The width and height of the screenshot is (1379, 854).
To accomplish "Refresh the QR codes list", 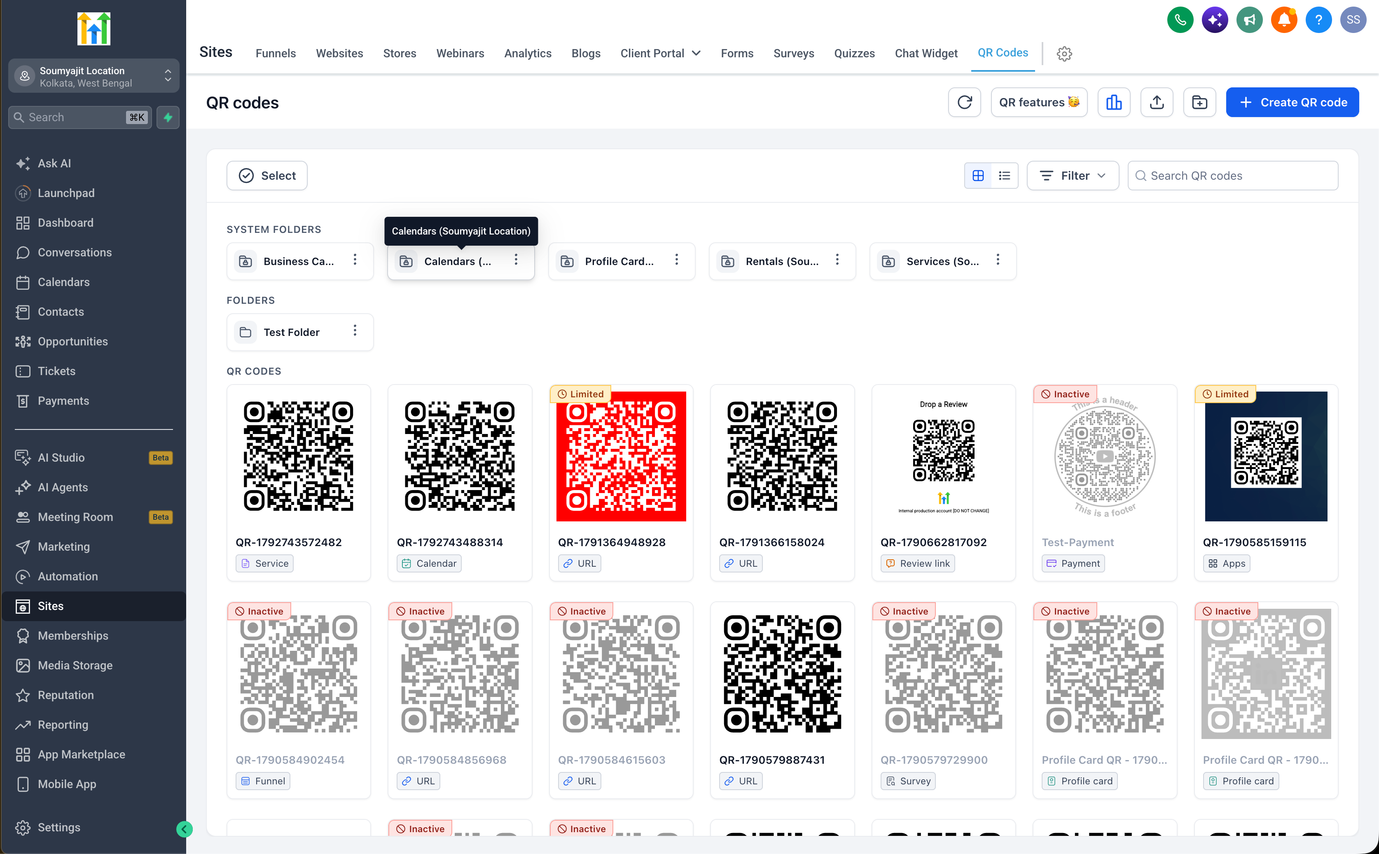I will [964, 102].
